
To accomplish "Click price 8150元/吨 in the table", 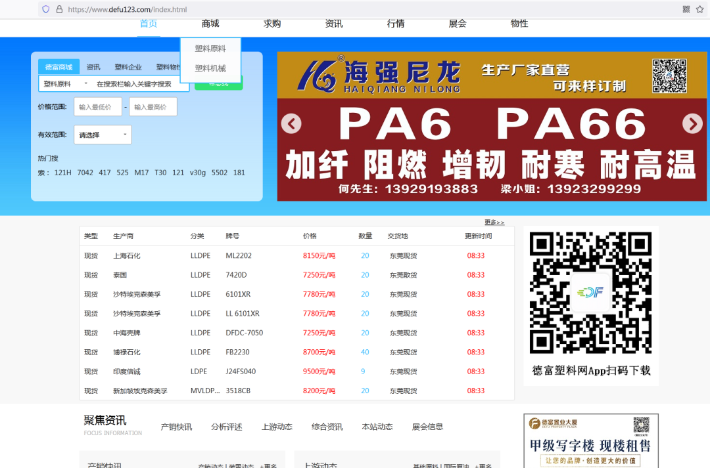I will click(x=319, y=255).
